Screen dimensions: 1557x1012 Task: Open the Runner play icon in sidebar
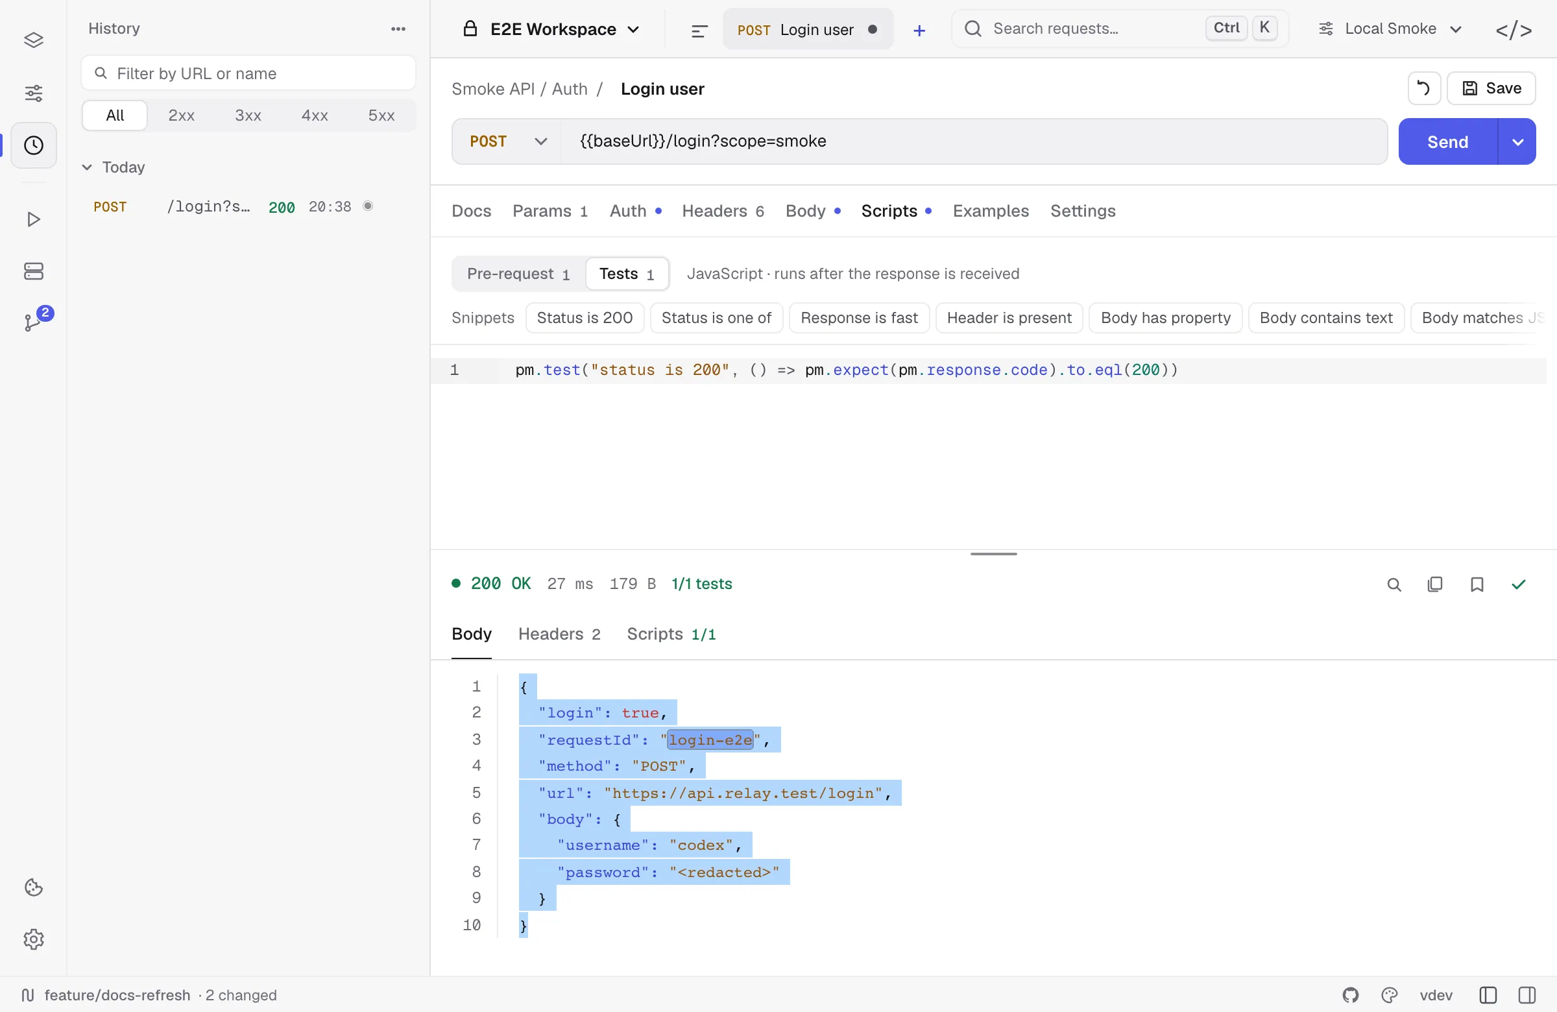[x=33, y=219]
